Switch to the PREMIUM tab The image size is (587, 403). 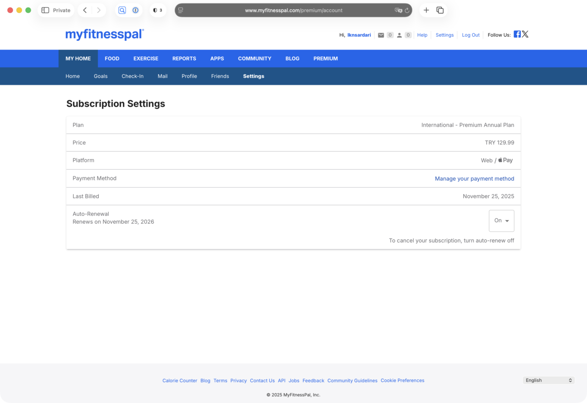(x=326, y=58)
